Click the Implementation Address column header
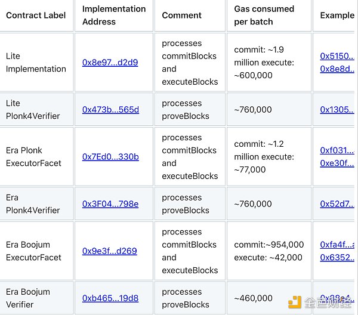The width and height of the screenshot is (358, 315). pos(114,16)
